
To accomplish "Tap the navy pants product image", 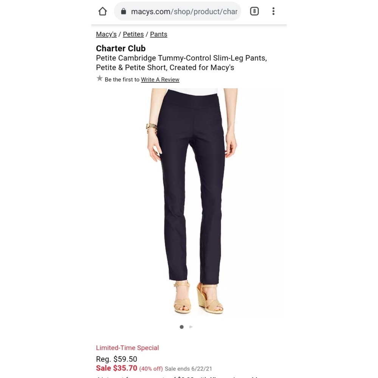I will tap(189, 202).
